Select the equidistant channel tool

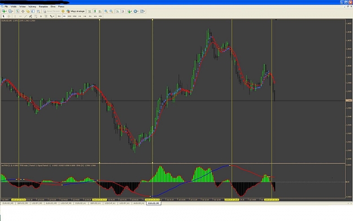click(30, 16)
